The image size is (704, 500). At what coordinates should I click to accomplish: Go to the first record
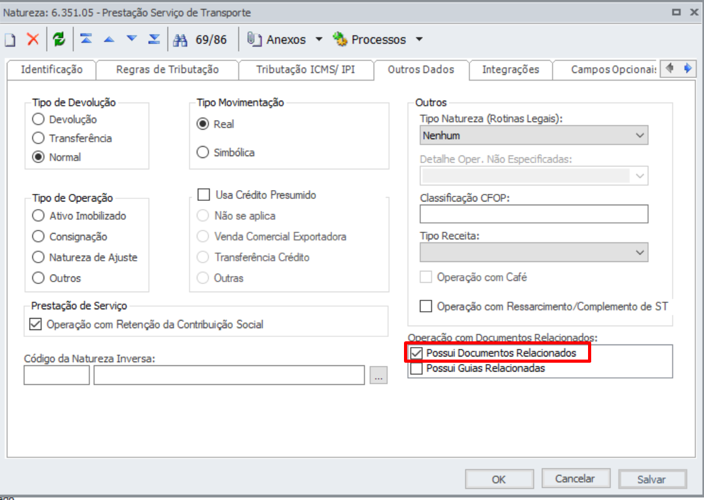coord(86,40)
